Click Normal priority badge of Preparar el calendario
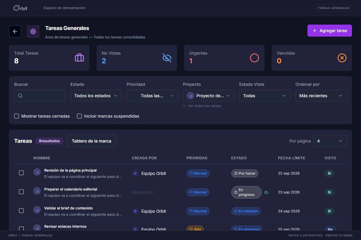The height and width of the screenshot is (240, 361). click(198, 192)
